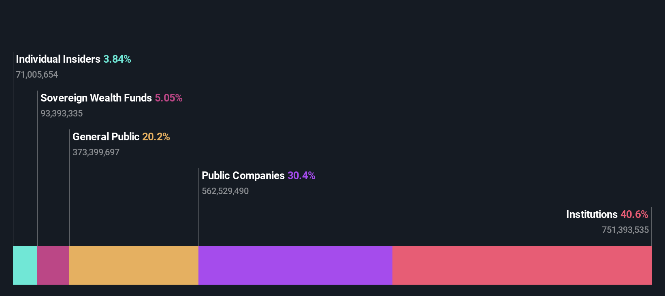The width and height of the screenshot is (665, 296).
Task: Select the Individual Insiders label
Action: pos(58,59)
